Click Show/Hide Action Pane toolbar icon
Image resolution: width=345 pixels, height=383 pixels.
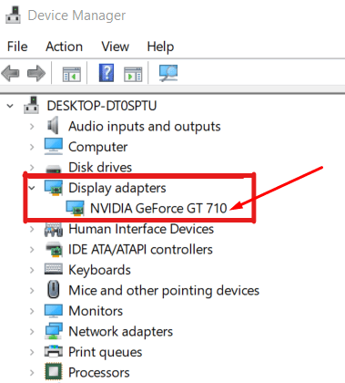point(133,74)
